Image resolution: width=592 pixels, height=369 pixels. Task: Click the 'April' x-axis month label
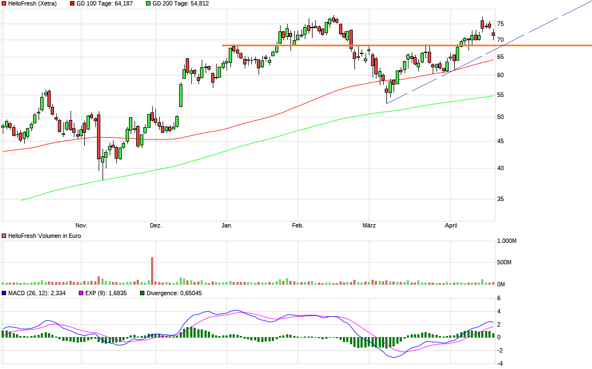click(x=451, y=226)
